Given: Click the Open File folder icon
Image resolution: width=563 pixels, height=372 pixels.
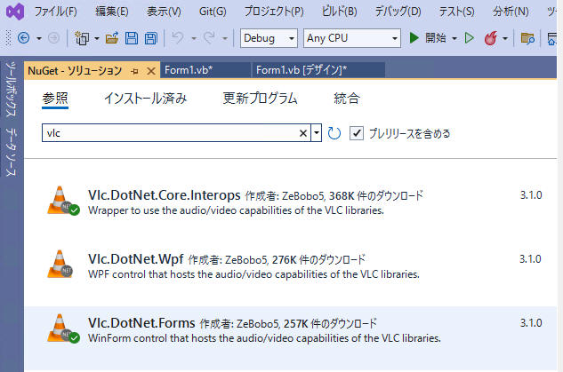Looking at the screenshot, I should pos(112,38).
